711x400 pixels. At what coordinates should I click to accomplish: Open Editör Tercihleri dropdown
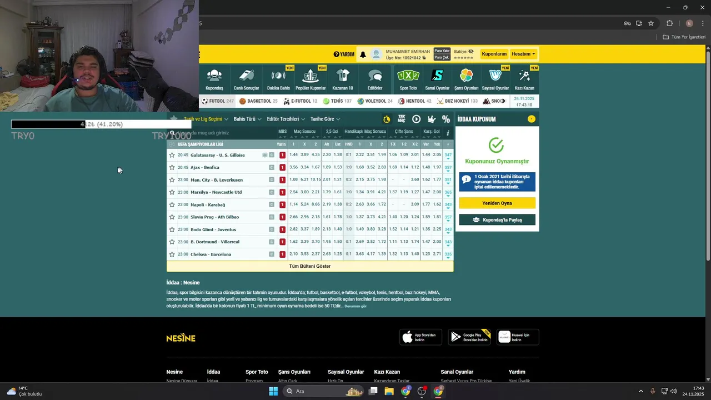coord(286,119)
